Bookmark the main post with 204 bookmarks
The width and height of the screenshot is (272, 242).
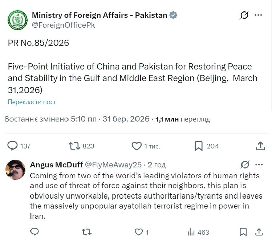(198, 146)
